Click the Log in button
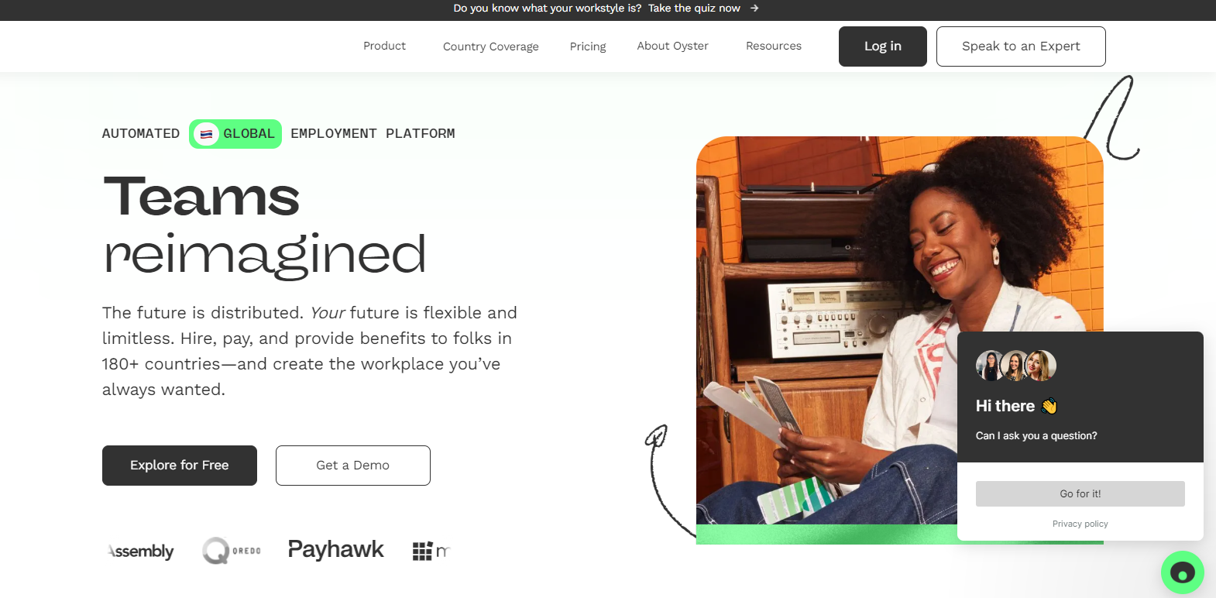The height and width of the screenshot is (598, 1216). (883, 46)
